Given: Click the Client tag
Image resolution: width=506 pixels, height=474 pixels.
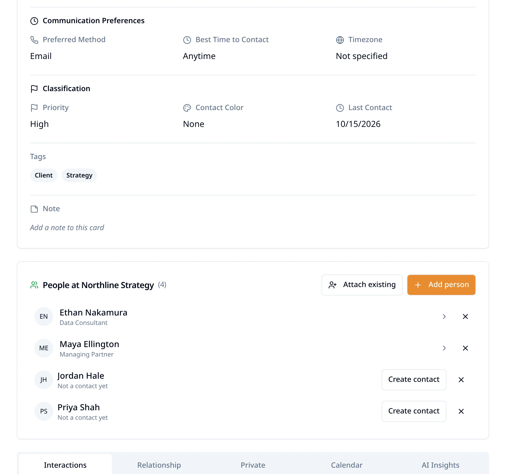Looking at the screenshot, I should [44, 175].
